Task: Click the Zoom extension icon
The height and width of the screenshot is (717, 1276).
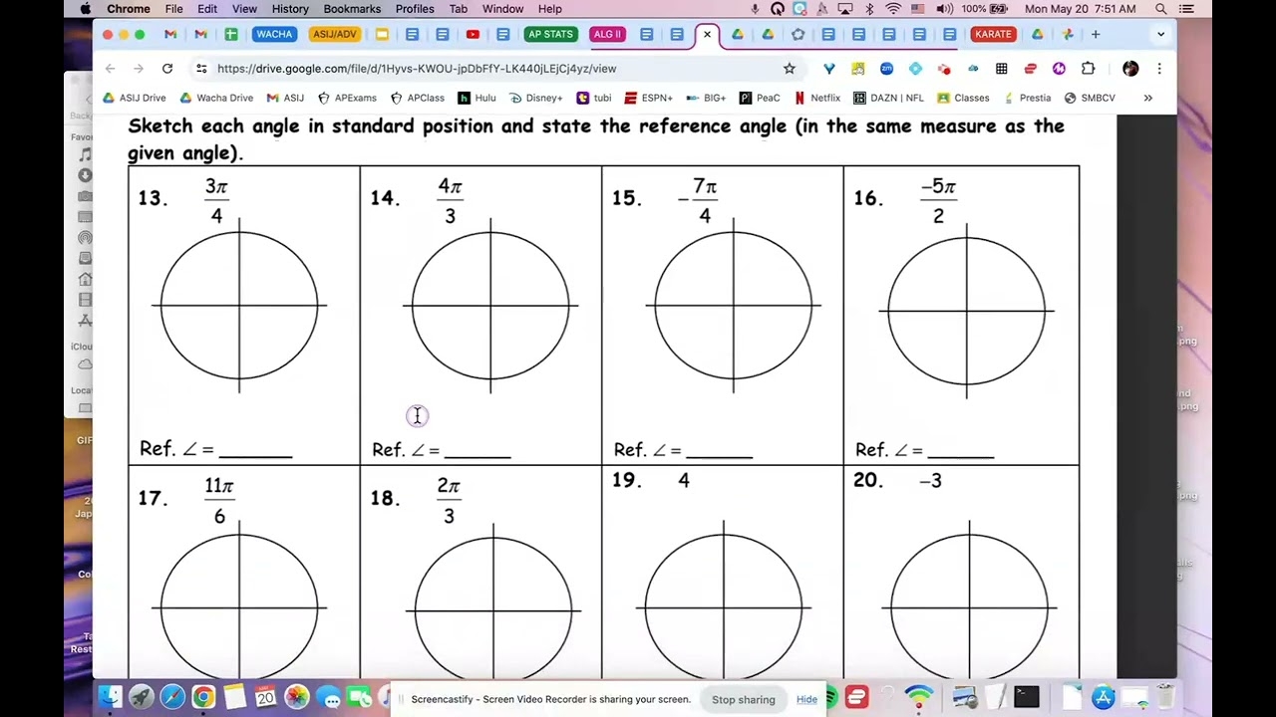Action: point(886,68)
